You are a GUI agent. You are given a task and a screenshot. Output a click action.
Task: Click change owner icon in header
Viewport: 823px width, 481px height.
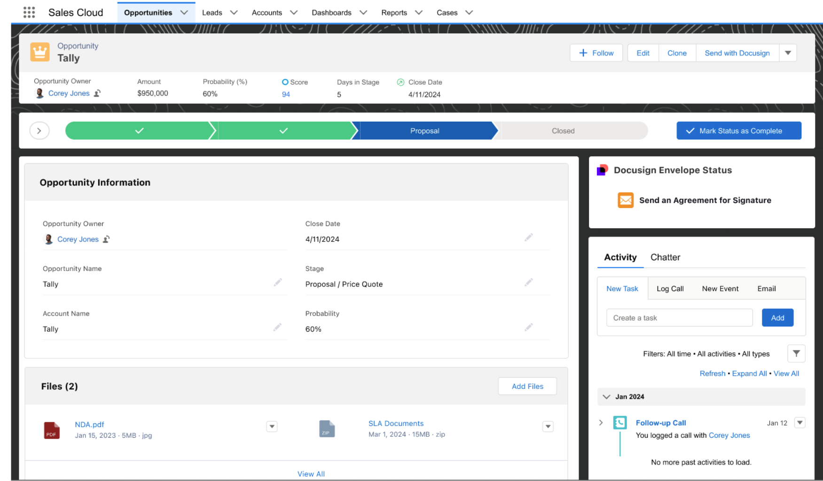click(x=97, y=93)
